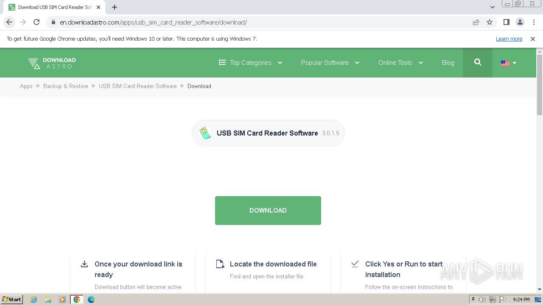Click the file locate step icon
The image size is (543, 305).
[220, 264]
